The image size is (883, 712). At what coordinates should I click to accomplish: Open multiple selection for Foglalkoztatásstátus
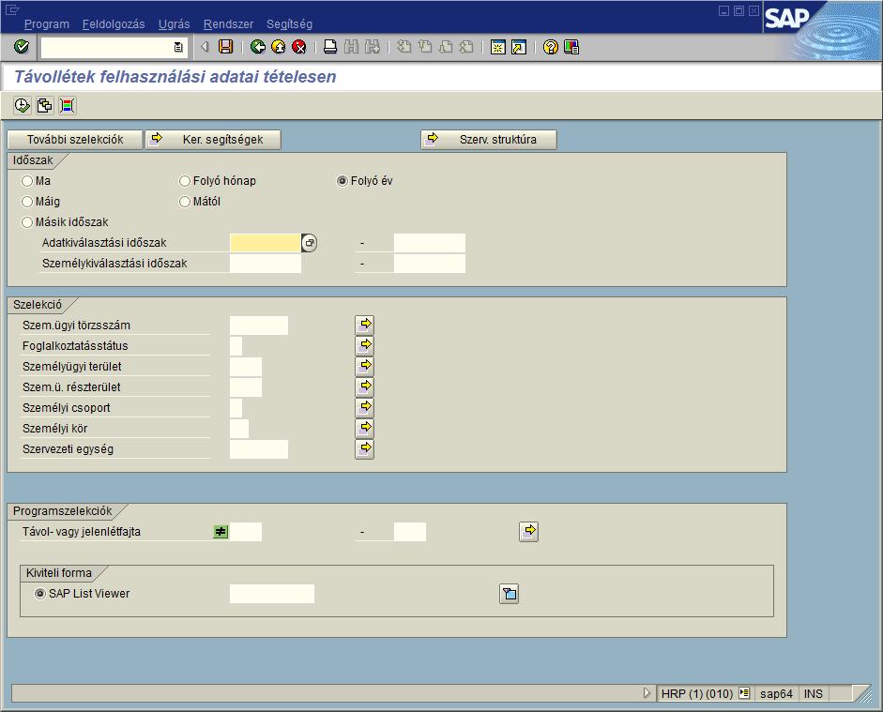click(x=365, y=345)
